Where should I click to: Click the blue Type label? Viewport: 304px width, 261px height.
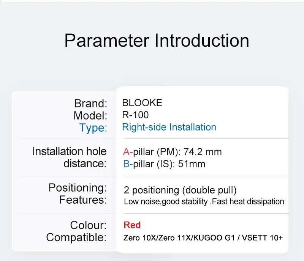click(93, 128)
